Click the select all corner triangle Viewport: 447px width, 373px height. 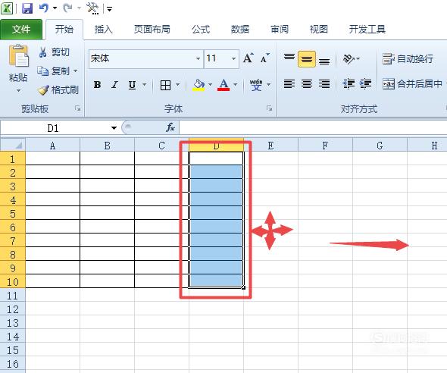point(13,145)
